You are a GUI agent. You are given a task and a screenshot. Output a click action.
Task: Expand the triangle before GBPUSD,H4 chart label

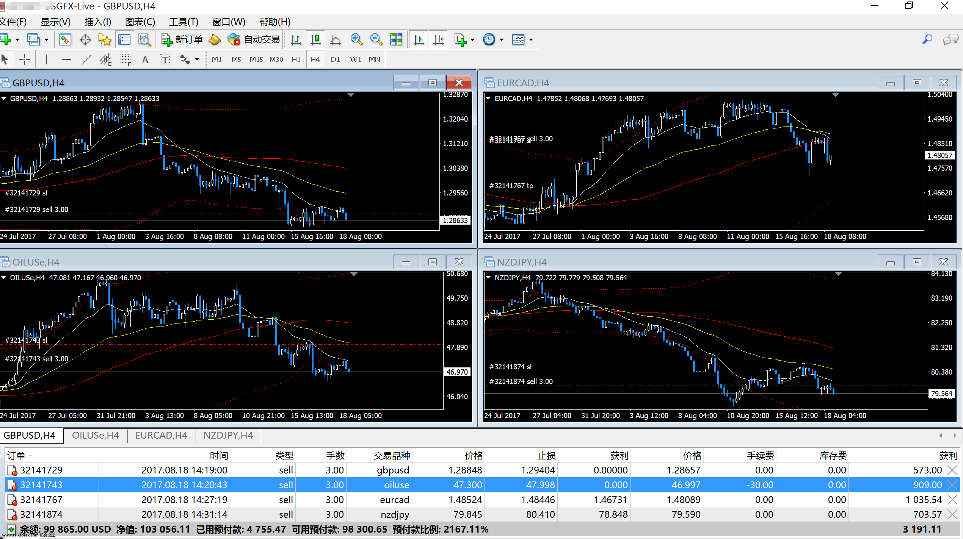point(4,98)
